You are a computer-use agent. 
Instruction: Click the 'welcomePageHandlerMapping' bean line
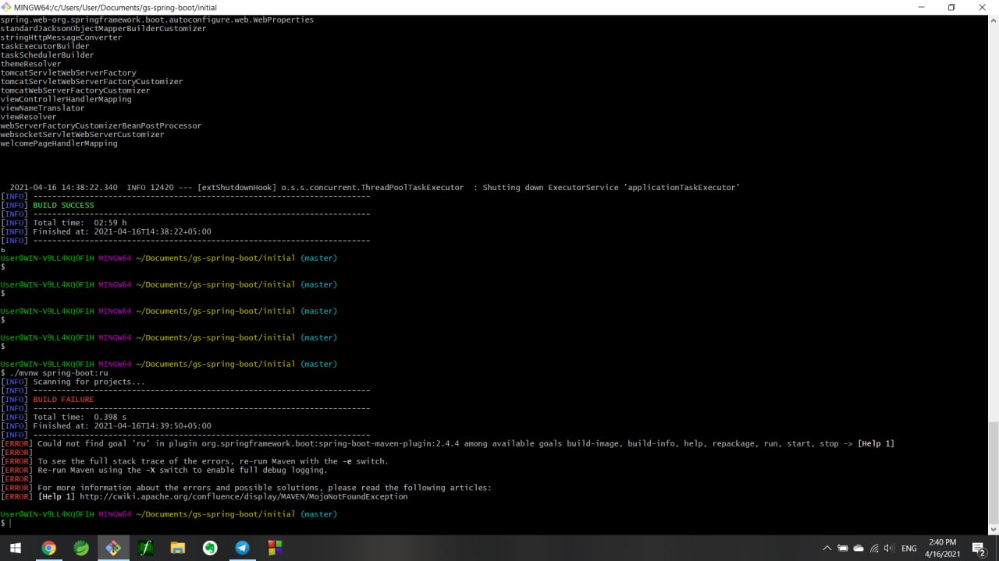(59, 143)
